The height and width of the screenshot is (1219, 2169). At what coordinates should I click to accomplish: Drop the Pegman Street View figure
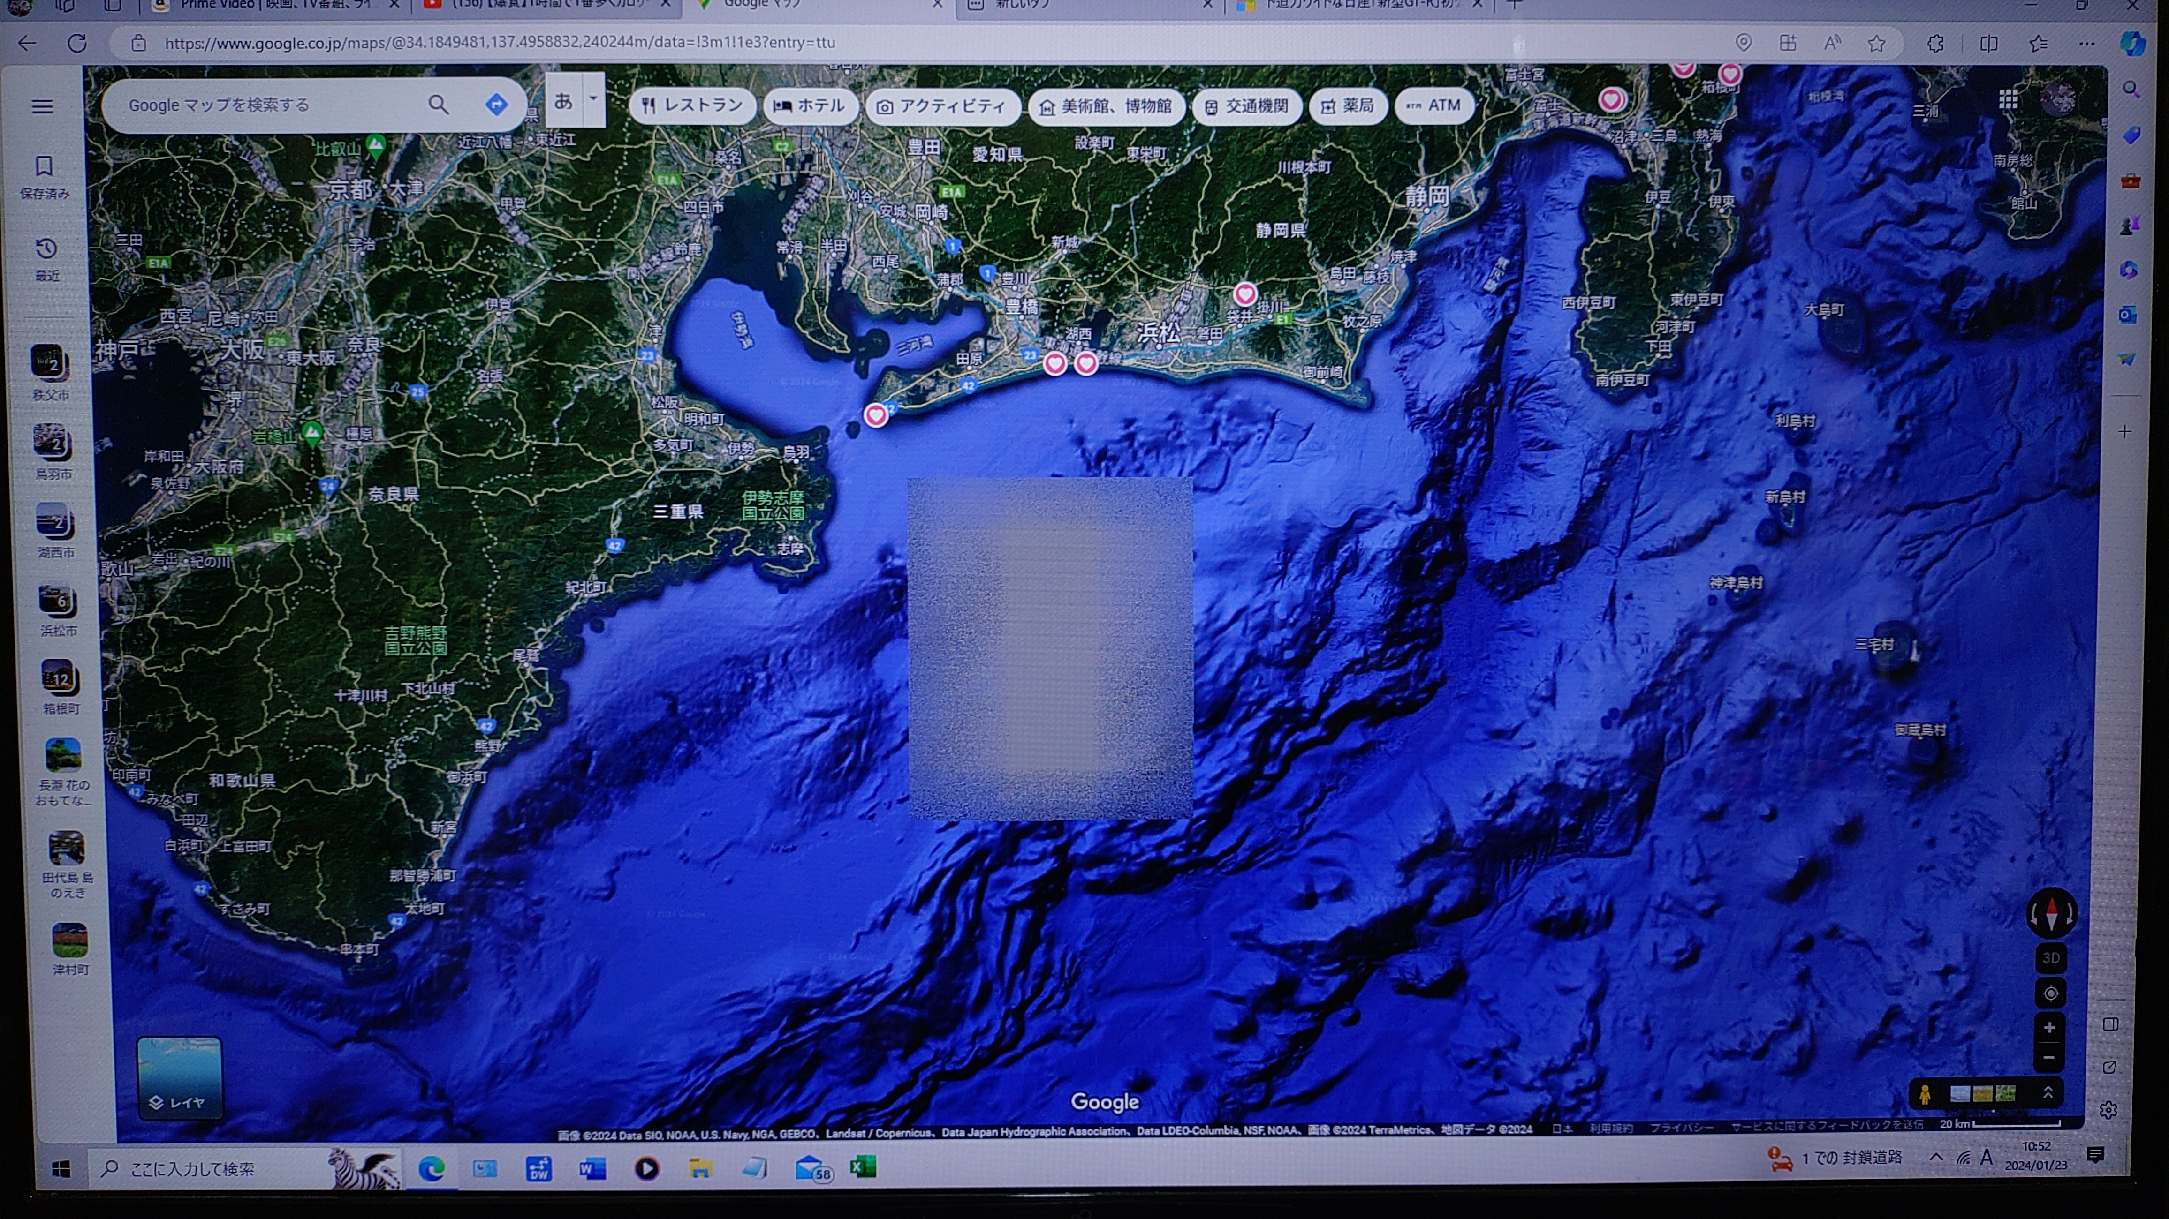tap(1925, 1093)
